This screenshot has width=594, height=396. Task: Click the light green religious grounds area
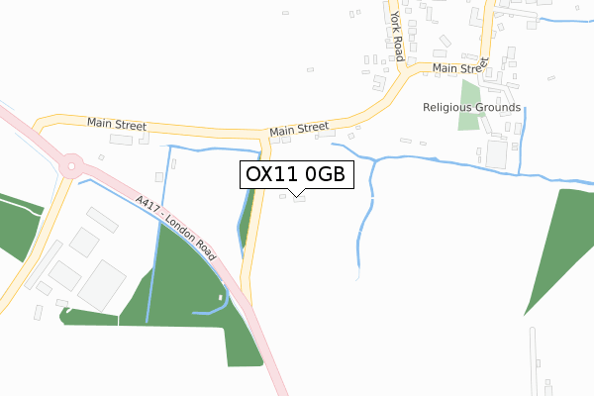tap(469, 105)
